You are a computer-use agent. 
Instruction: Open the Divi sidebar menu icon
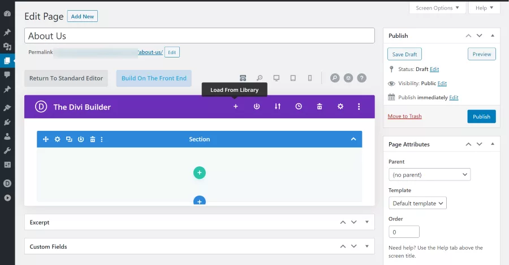point(7,183)
